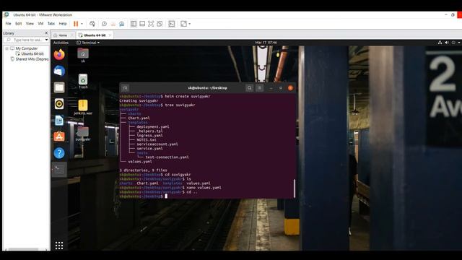Select My Computer in the library tree
Screen dimensions: 462x260
[x=27, y=48]
